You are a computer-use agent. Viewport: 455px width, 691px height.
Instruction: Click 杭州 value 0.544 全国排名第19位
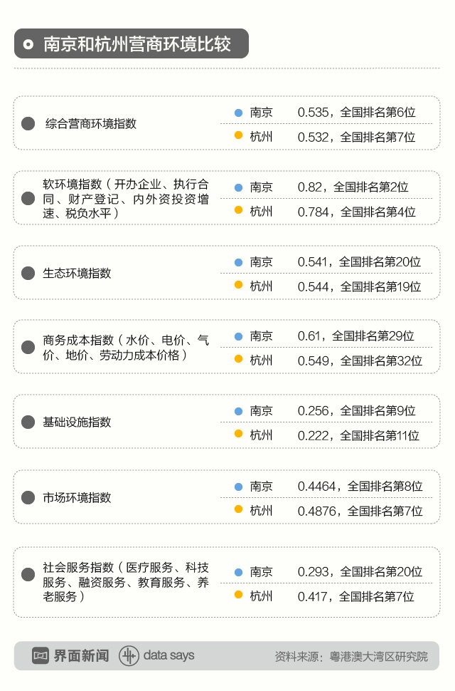coord(359,287)
